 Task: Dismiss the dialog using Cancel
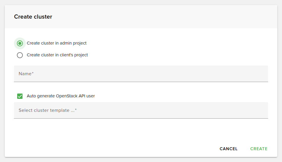(228, 149)
